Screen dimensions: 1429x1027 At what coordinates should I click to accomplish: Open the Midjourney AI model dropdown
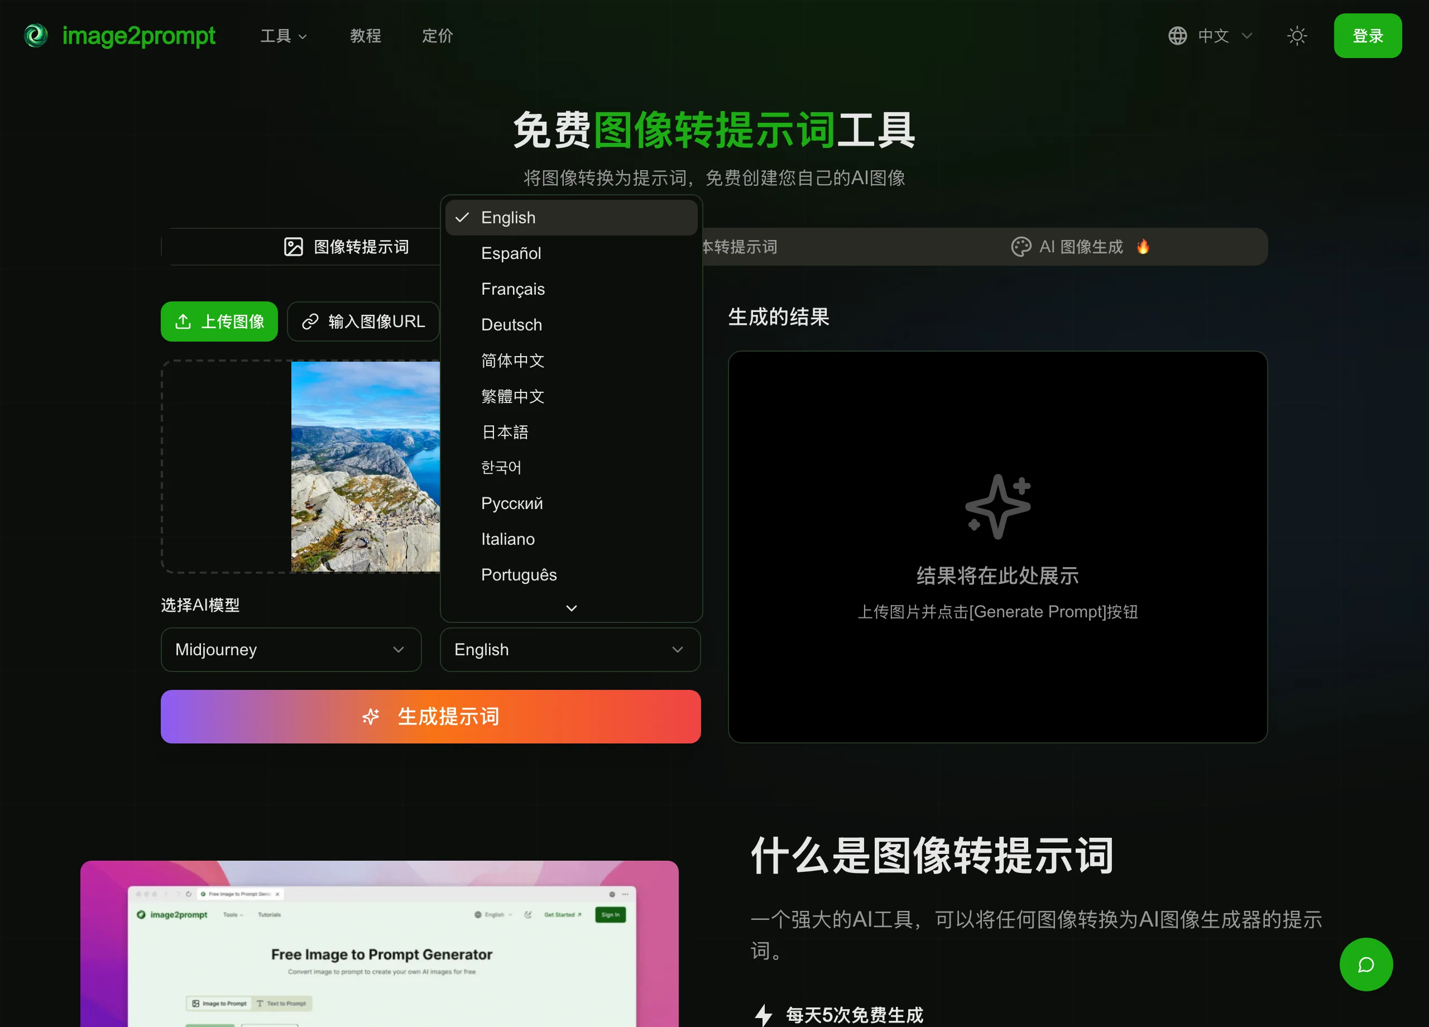click(291, 650)
